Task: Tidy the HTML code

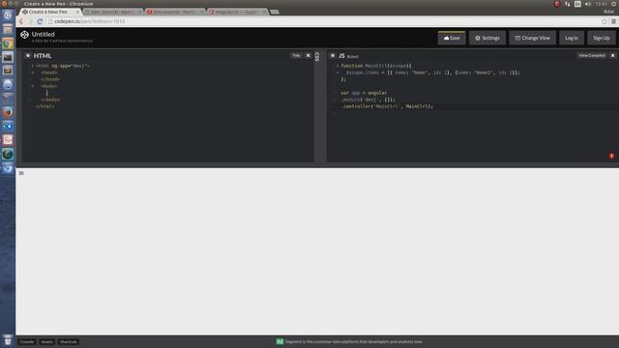Action: click(x=296, y=56)
